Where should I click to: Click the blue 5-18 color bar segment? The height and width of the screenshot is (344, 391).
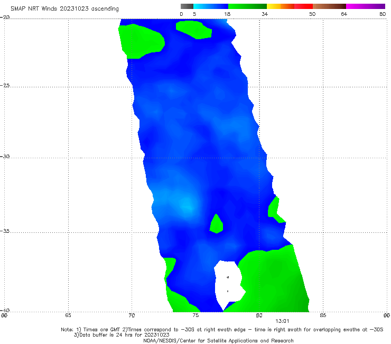point(211,6)
